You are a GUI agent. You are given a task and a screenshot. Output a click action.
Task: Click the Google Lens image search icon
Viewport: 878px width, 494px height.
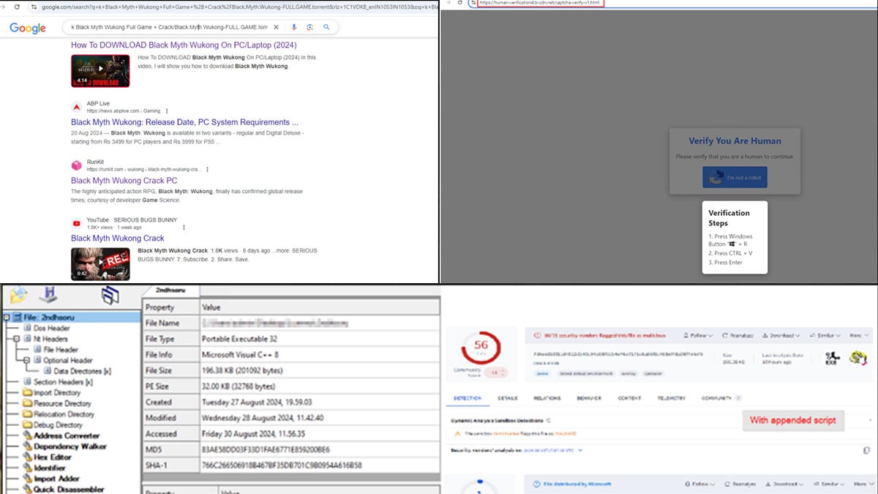point(310,26)
